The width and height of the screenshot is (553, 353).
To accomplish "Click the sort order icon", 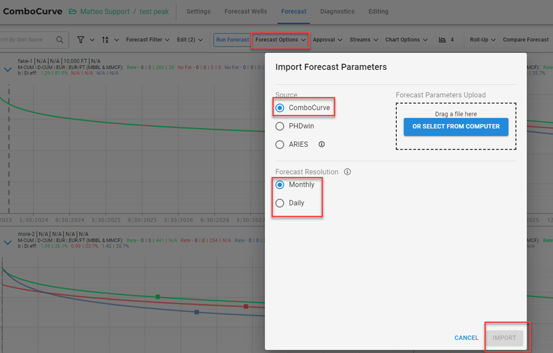I will 105,40.
